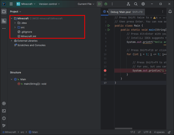Open the Terminal tool window
The height and width of the screenshot is (135, 174).
click(4, 111)
